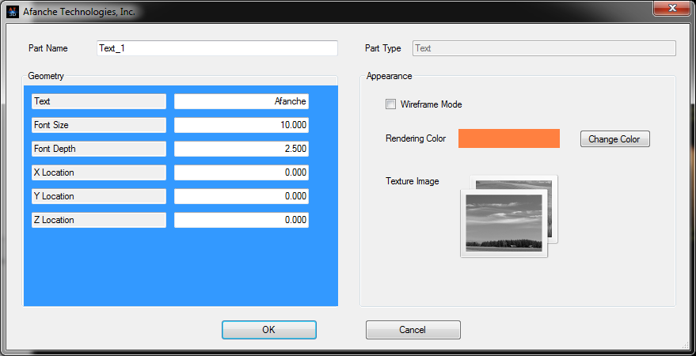Click the Afanche app icon in title bar
The image size is (696, 356).
12,12
